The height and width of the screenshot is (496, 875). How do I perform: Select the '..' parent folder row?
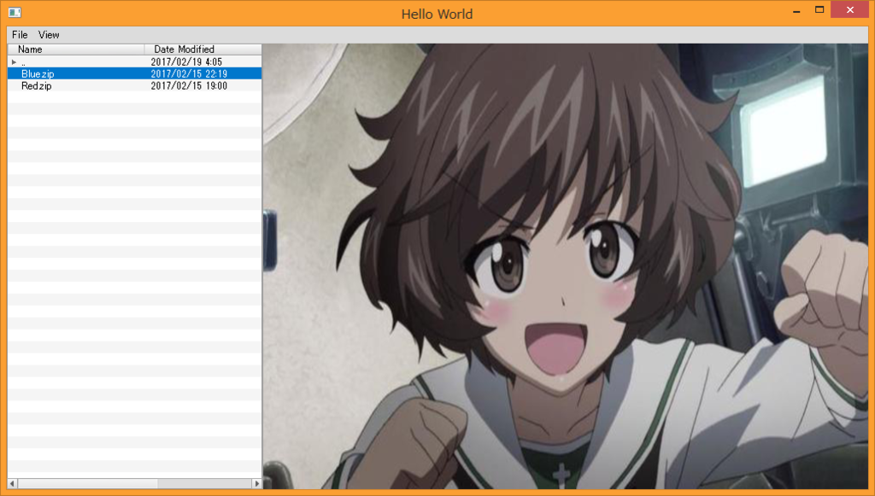pos(134,61)
